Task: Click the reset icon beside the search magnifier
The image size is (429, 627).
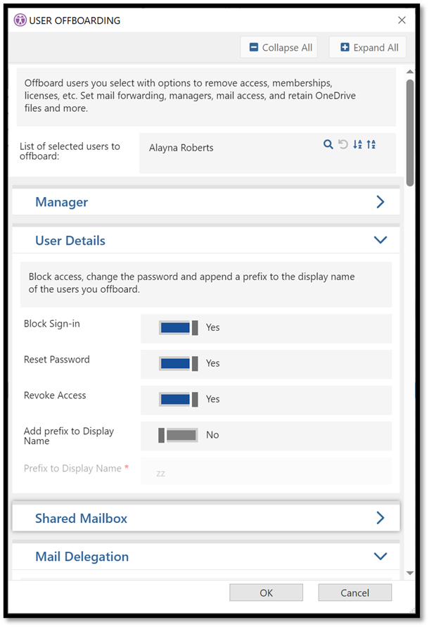Action: tap(343, 144)
